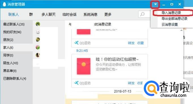Open 云消息设置 menu entry
This screenshot has height=104, width=193.
(x=170, y=25)
